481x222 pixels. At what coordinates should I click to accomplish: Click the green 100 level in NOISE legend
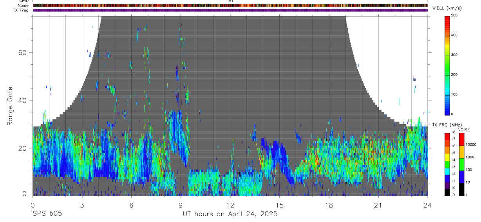tap(461, 164)
